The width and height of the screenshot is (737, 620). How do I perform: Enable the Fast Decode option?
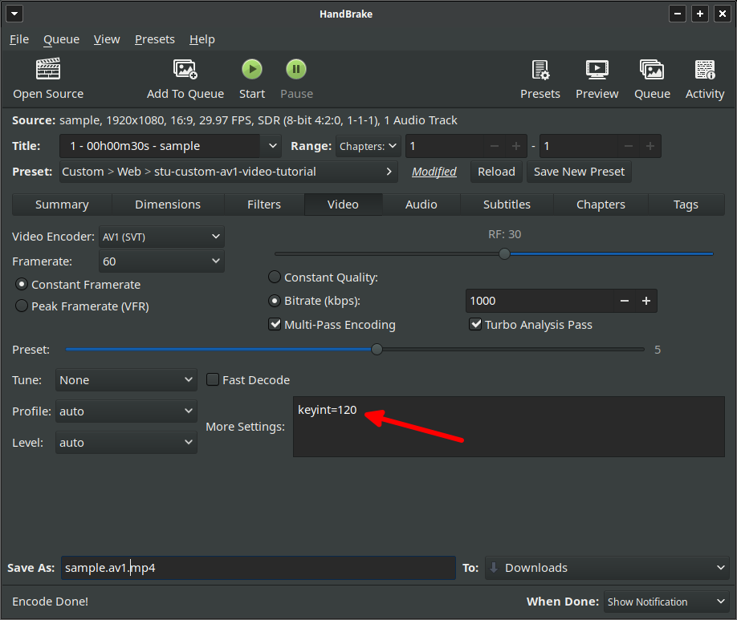pyautogui.click(x=212, y=379)
